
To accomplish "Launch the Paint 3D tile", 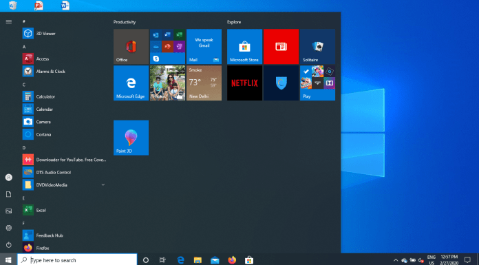I will click(131, 138).
